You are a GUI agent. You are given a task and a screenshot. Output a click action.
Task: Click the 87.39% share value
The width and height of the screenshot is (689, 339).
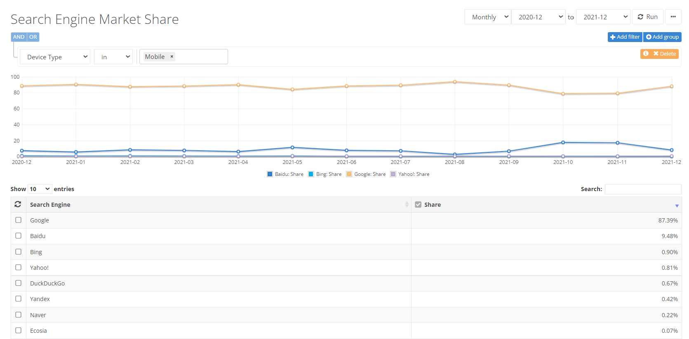click(668, 220)
